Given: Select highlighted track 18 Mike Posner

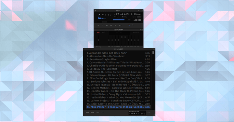Looking at the screenshot, I should (x=118, y=107).
